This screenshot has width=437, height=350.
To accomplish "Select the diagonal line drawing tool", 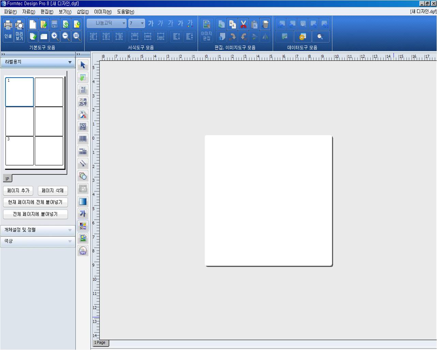I will click(83, 164).
